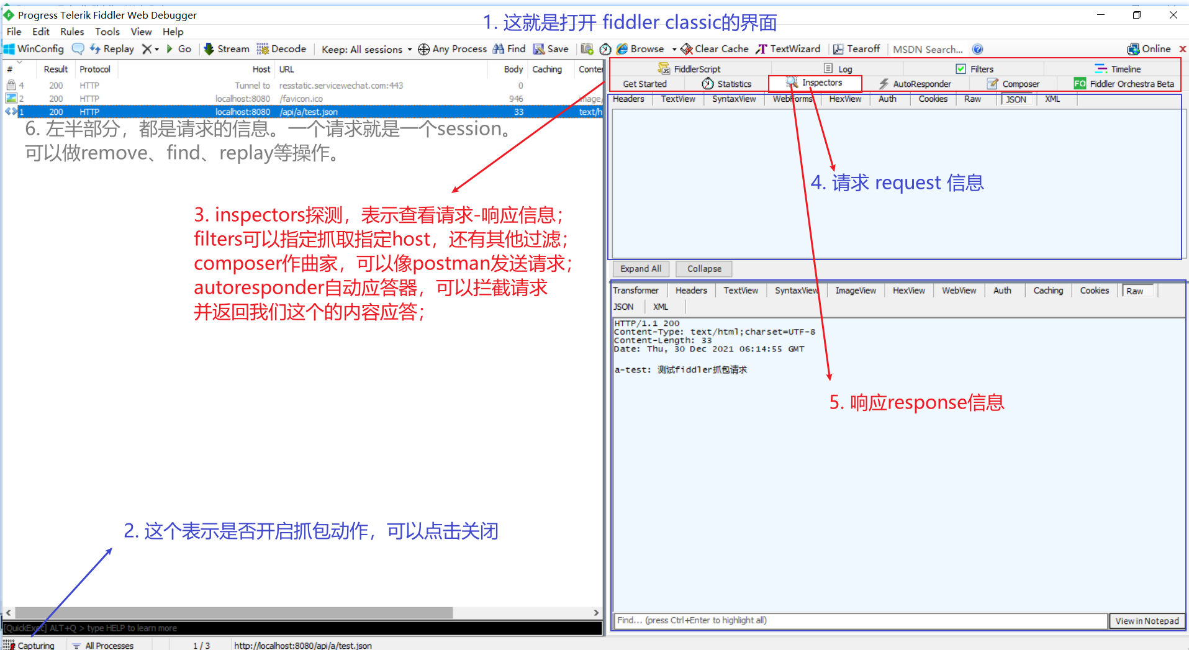Open WinConfig from the toolbar

tap(34, 49)
